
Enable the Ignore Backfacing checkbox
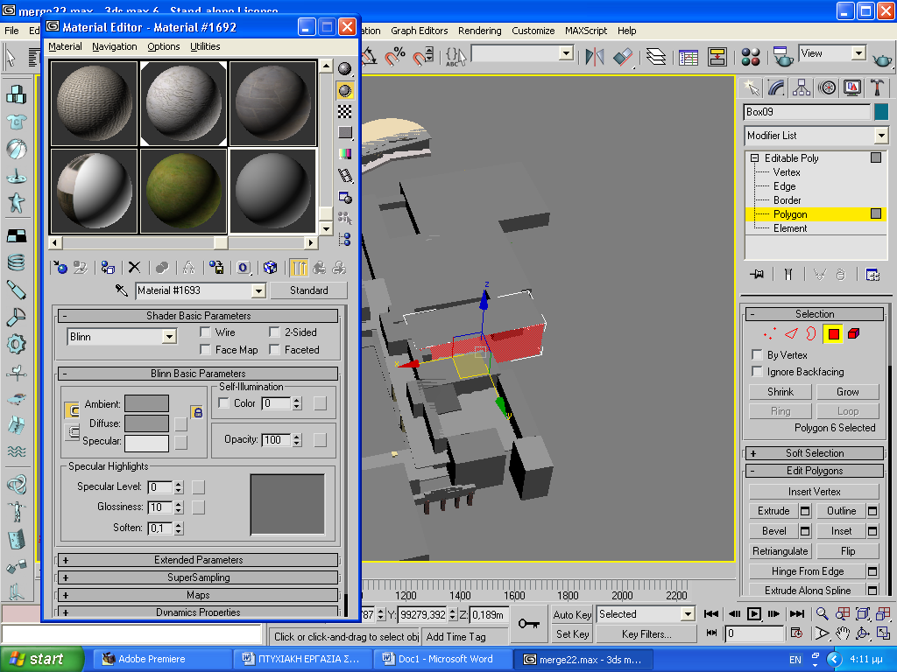click(757, 372)
